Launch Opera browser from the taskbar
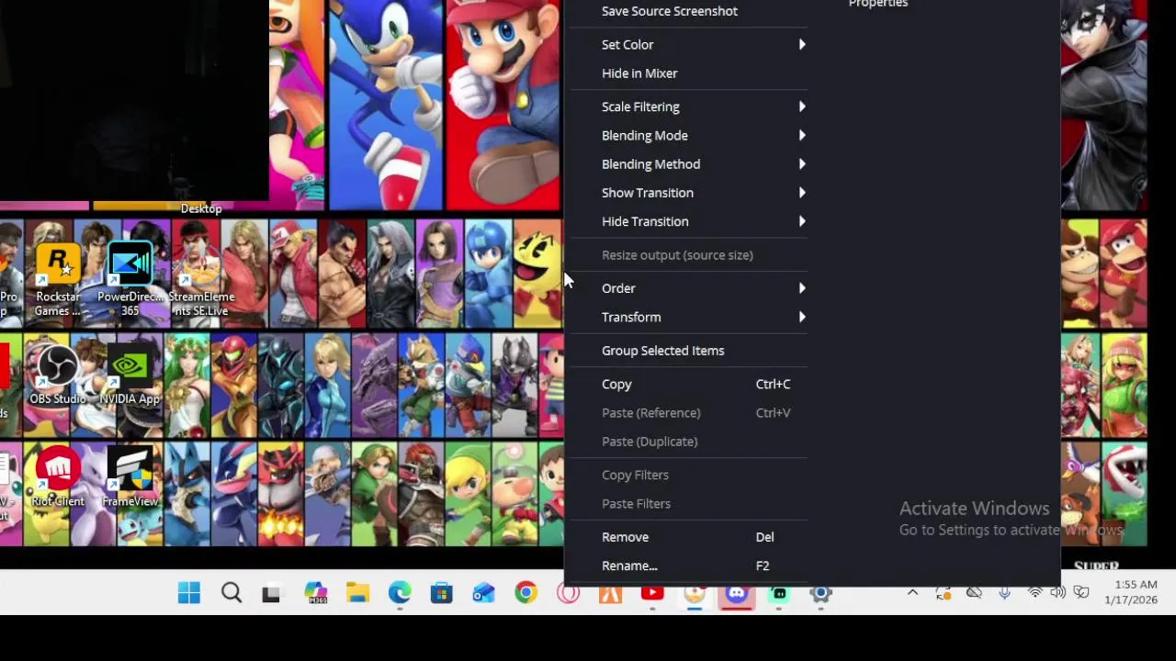Screen dimensions: 1176x661 point(568,594)
